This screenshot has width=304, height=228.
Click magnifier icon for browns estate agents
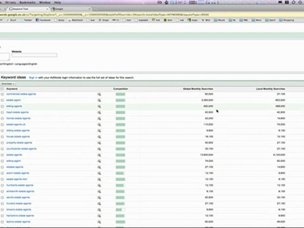tap(99, 210)
